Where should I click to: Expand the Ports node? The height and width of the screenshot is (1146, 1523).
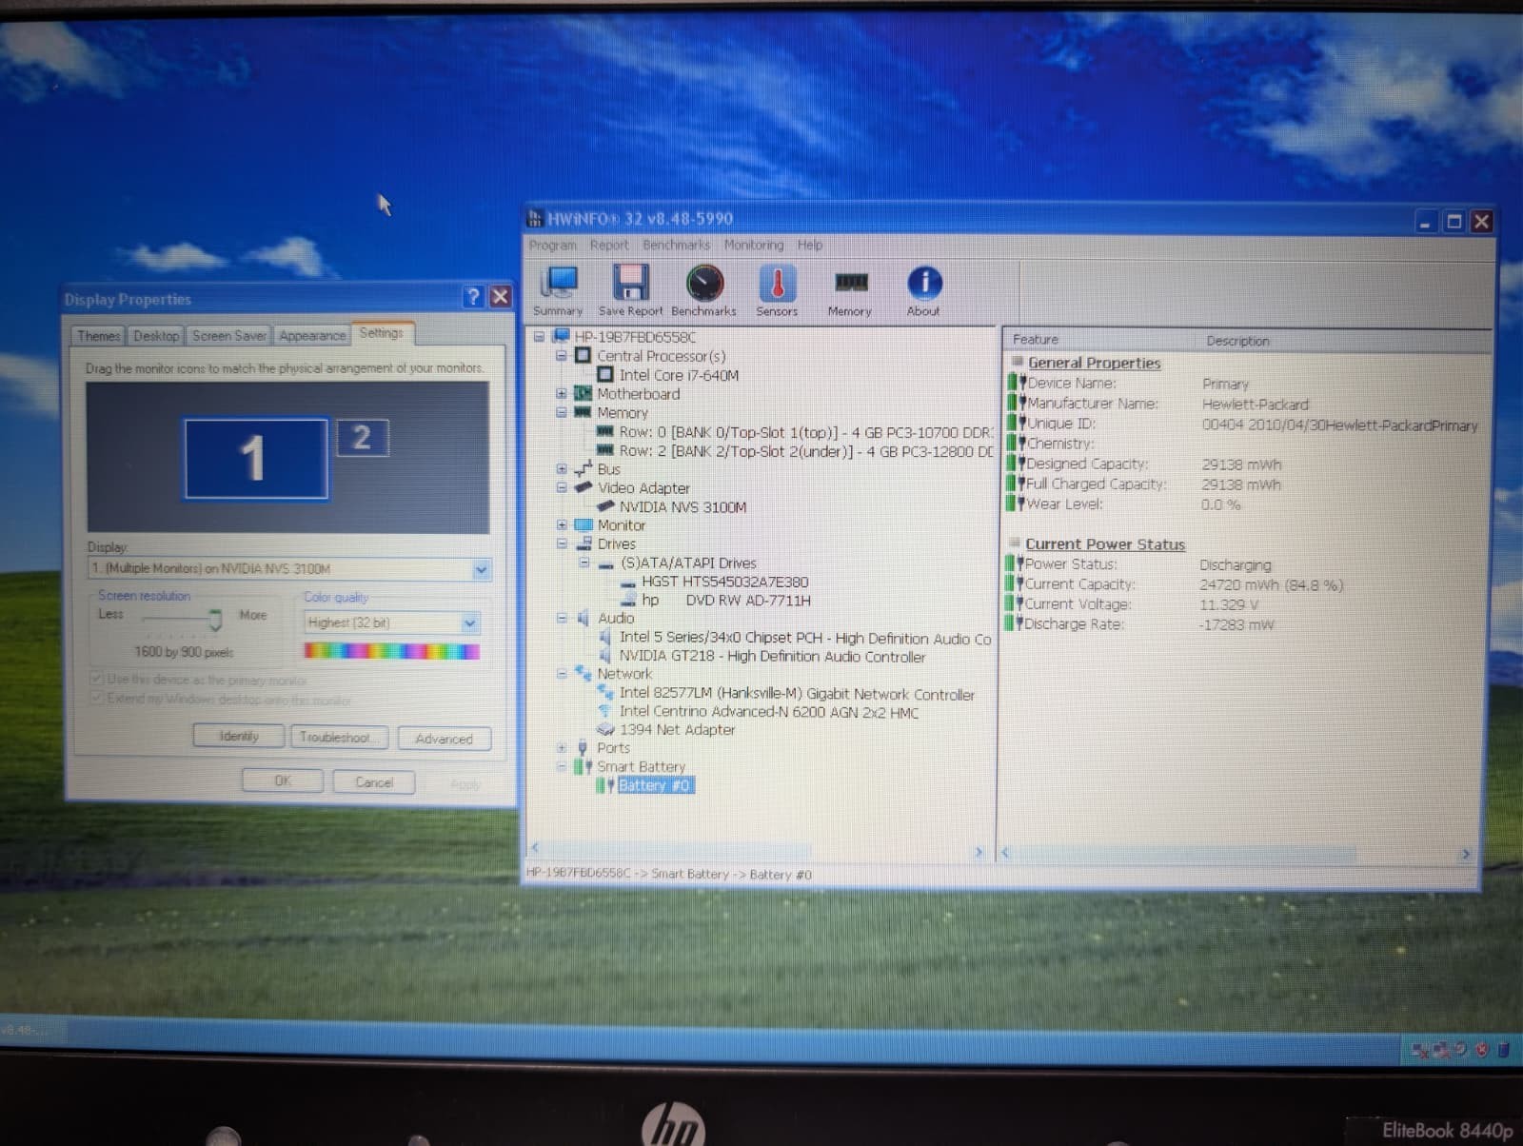click(562, 748)
